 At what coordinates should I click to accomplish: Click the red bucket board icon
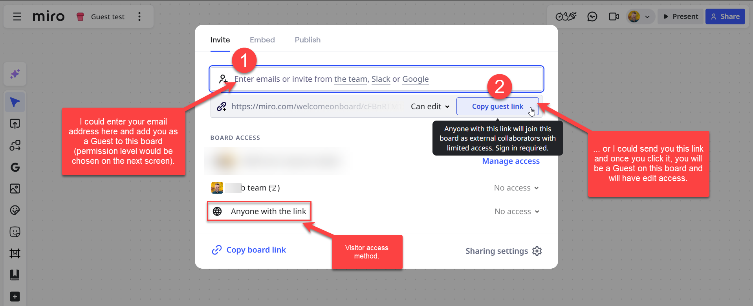pos(81,16)
